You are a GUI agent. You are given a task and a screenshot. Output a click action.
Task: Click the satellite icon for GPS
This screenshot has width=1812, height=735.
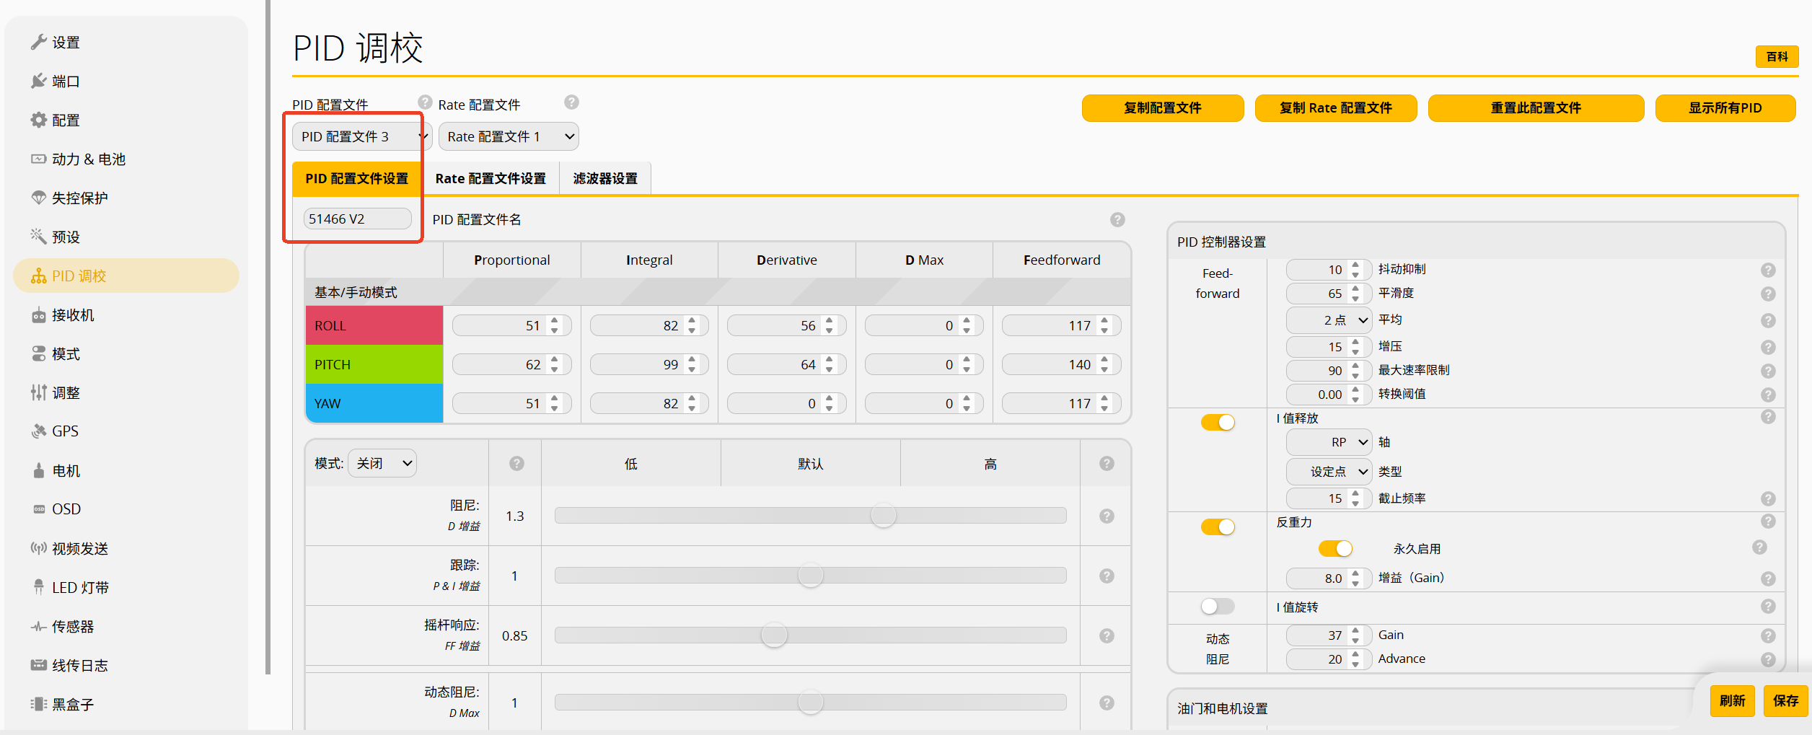(x=38, y=431)
